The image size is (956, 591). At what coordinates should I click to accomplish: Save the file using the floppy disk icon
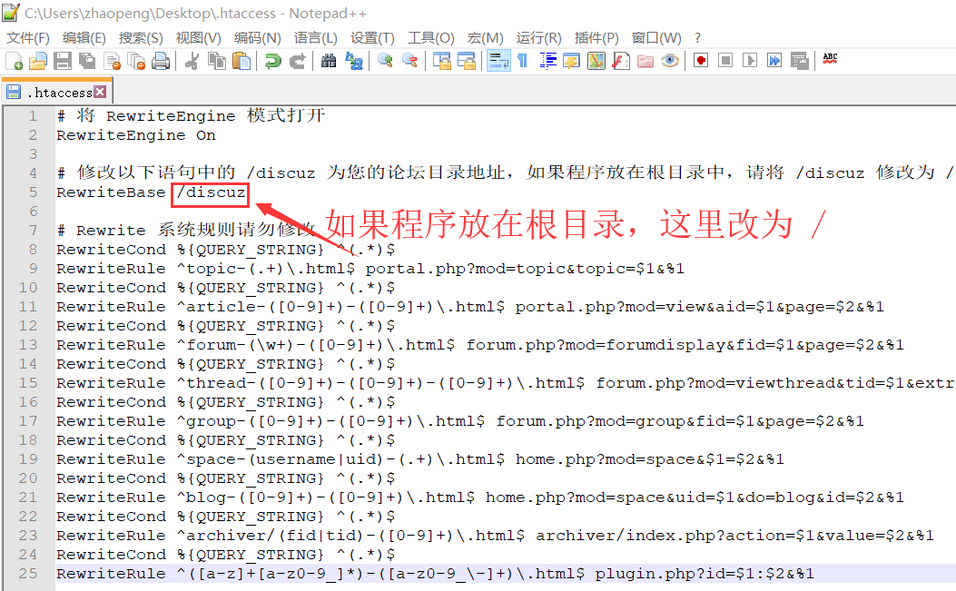[63, 61]
